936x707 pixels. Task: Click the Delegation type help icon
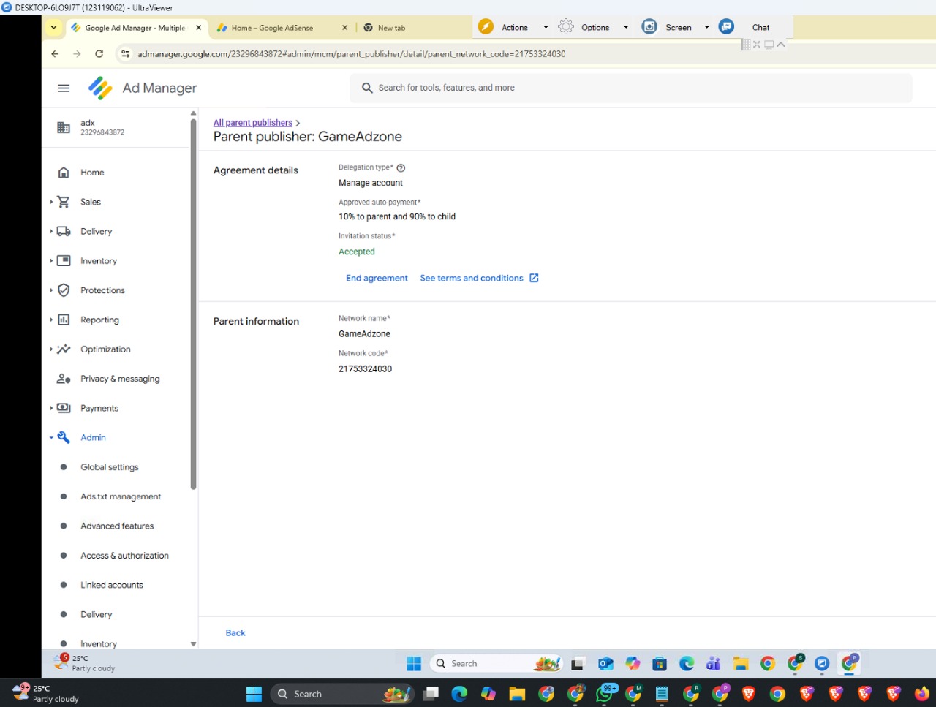[x=401, y=168]
